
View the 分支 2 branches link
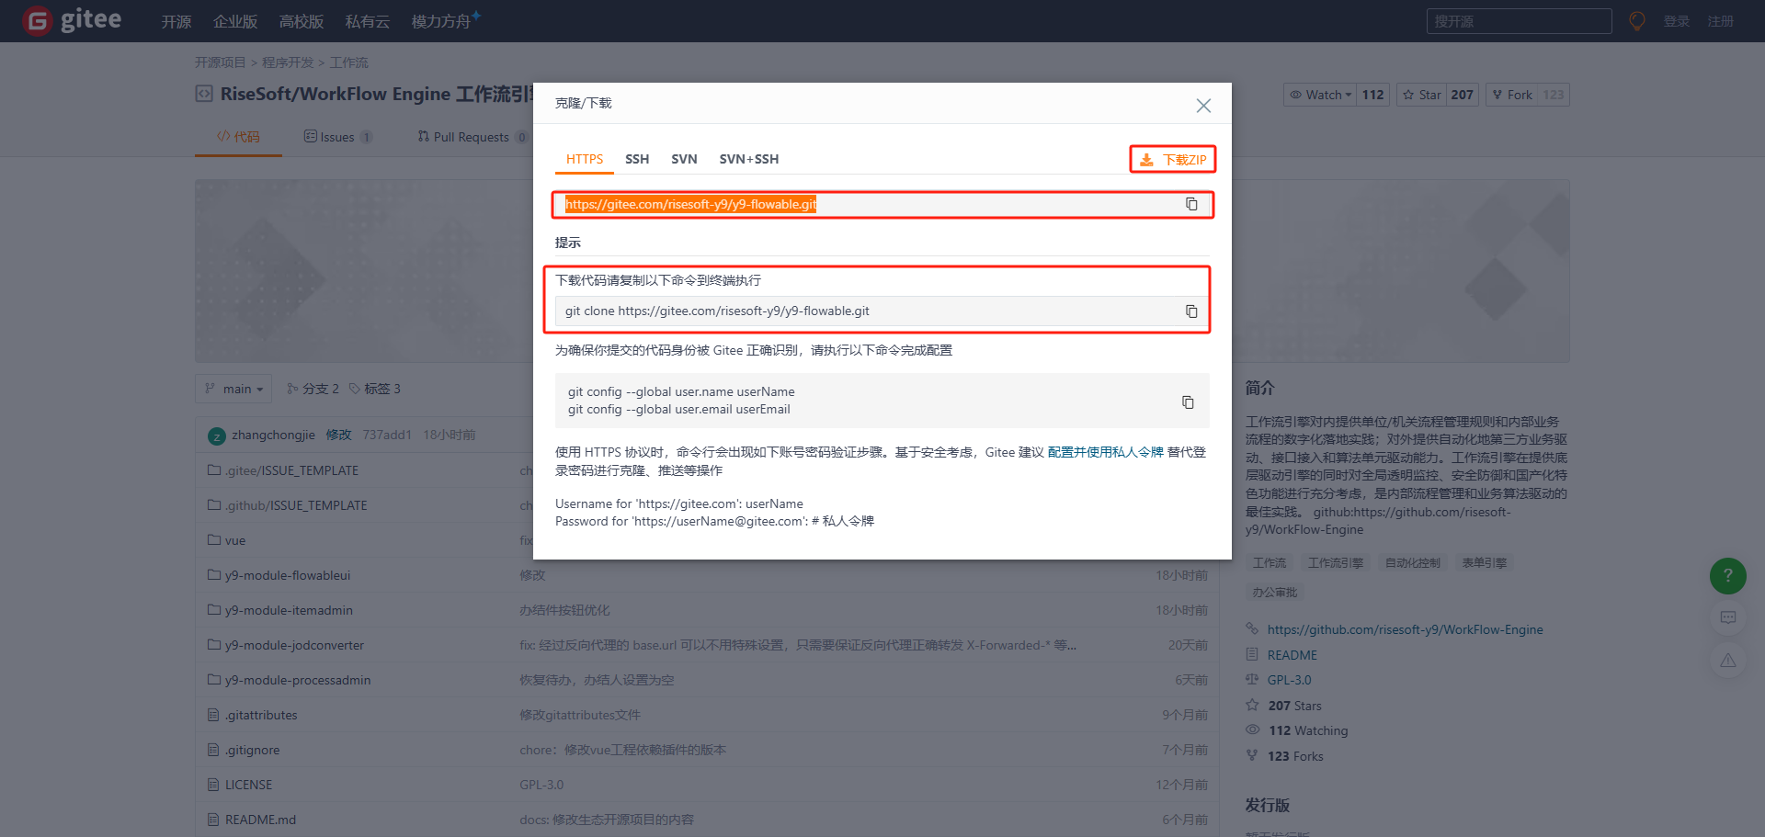pyautogui.click(x=313, y=389)
